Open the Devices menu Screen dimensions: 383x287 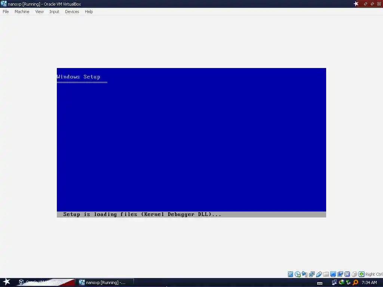tap(72, 12)
